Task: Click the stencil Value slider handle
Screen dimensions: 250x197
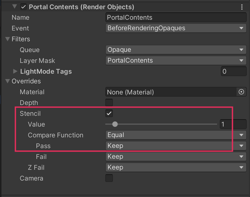Action: tap(115, 124)
